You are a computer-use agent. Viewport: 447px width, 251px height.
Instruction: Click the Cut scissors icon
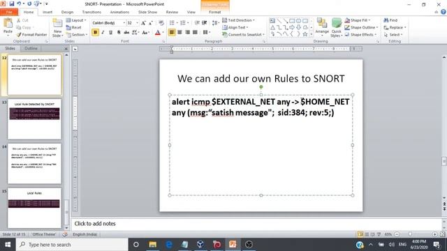19,20
